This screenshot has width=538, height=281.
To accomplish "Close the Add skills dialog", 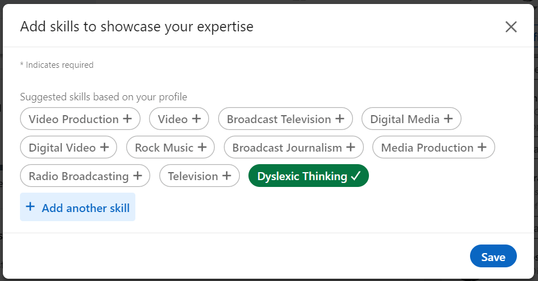I will tap(511, 27).
